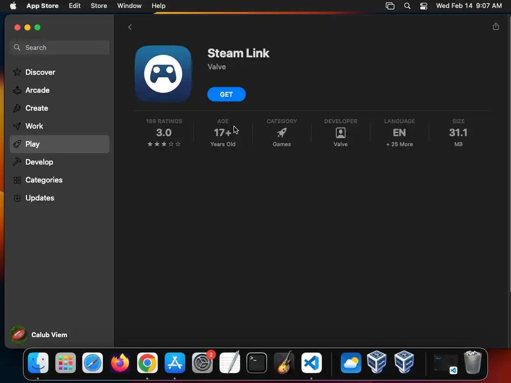Open the Develop section
The image size is (511, 383).
click(60, 162)
